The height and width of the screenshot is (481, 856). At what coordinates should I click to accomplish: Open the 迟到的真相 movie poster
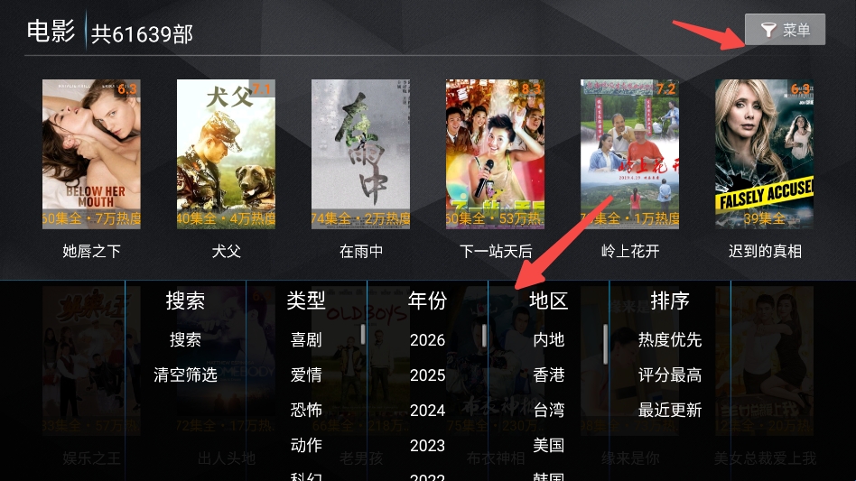point(764,154)
